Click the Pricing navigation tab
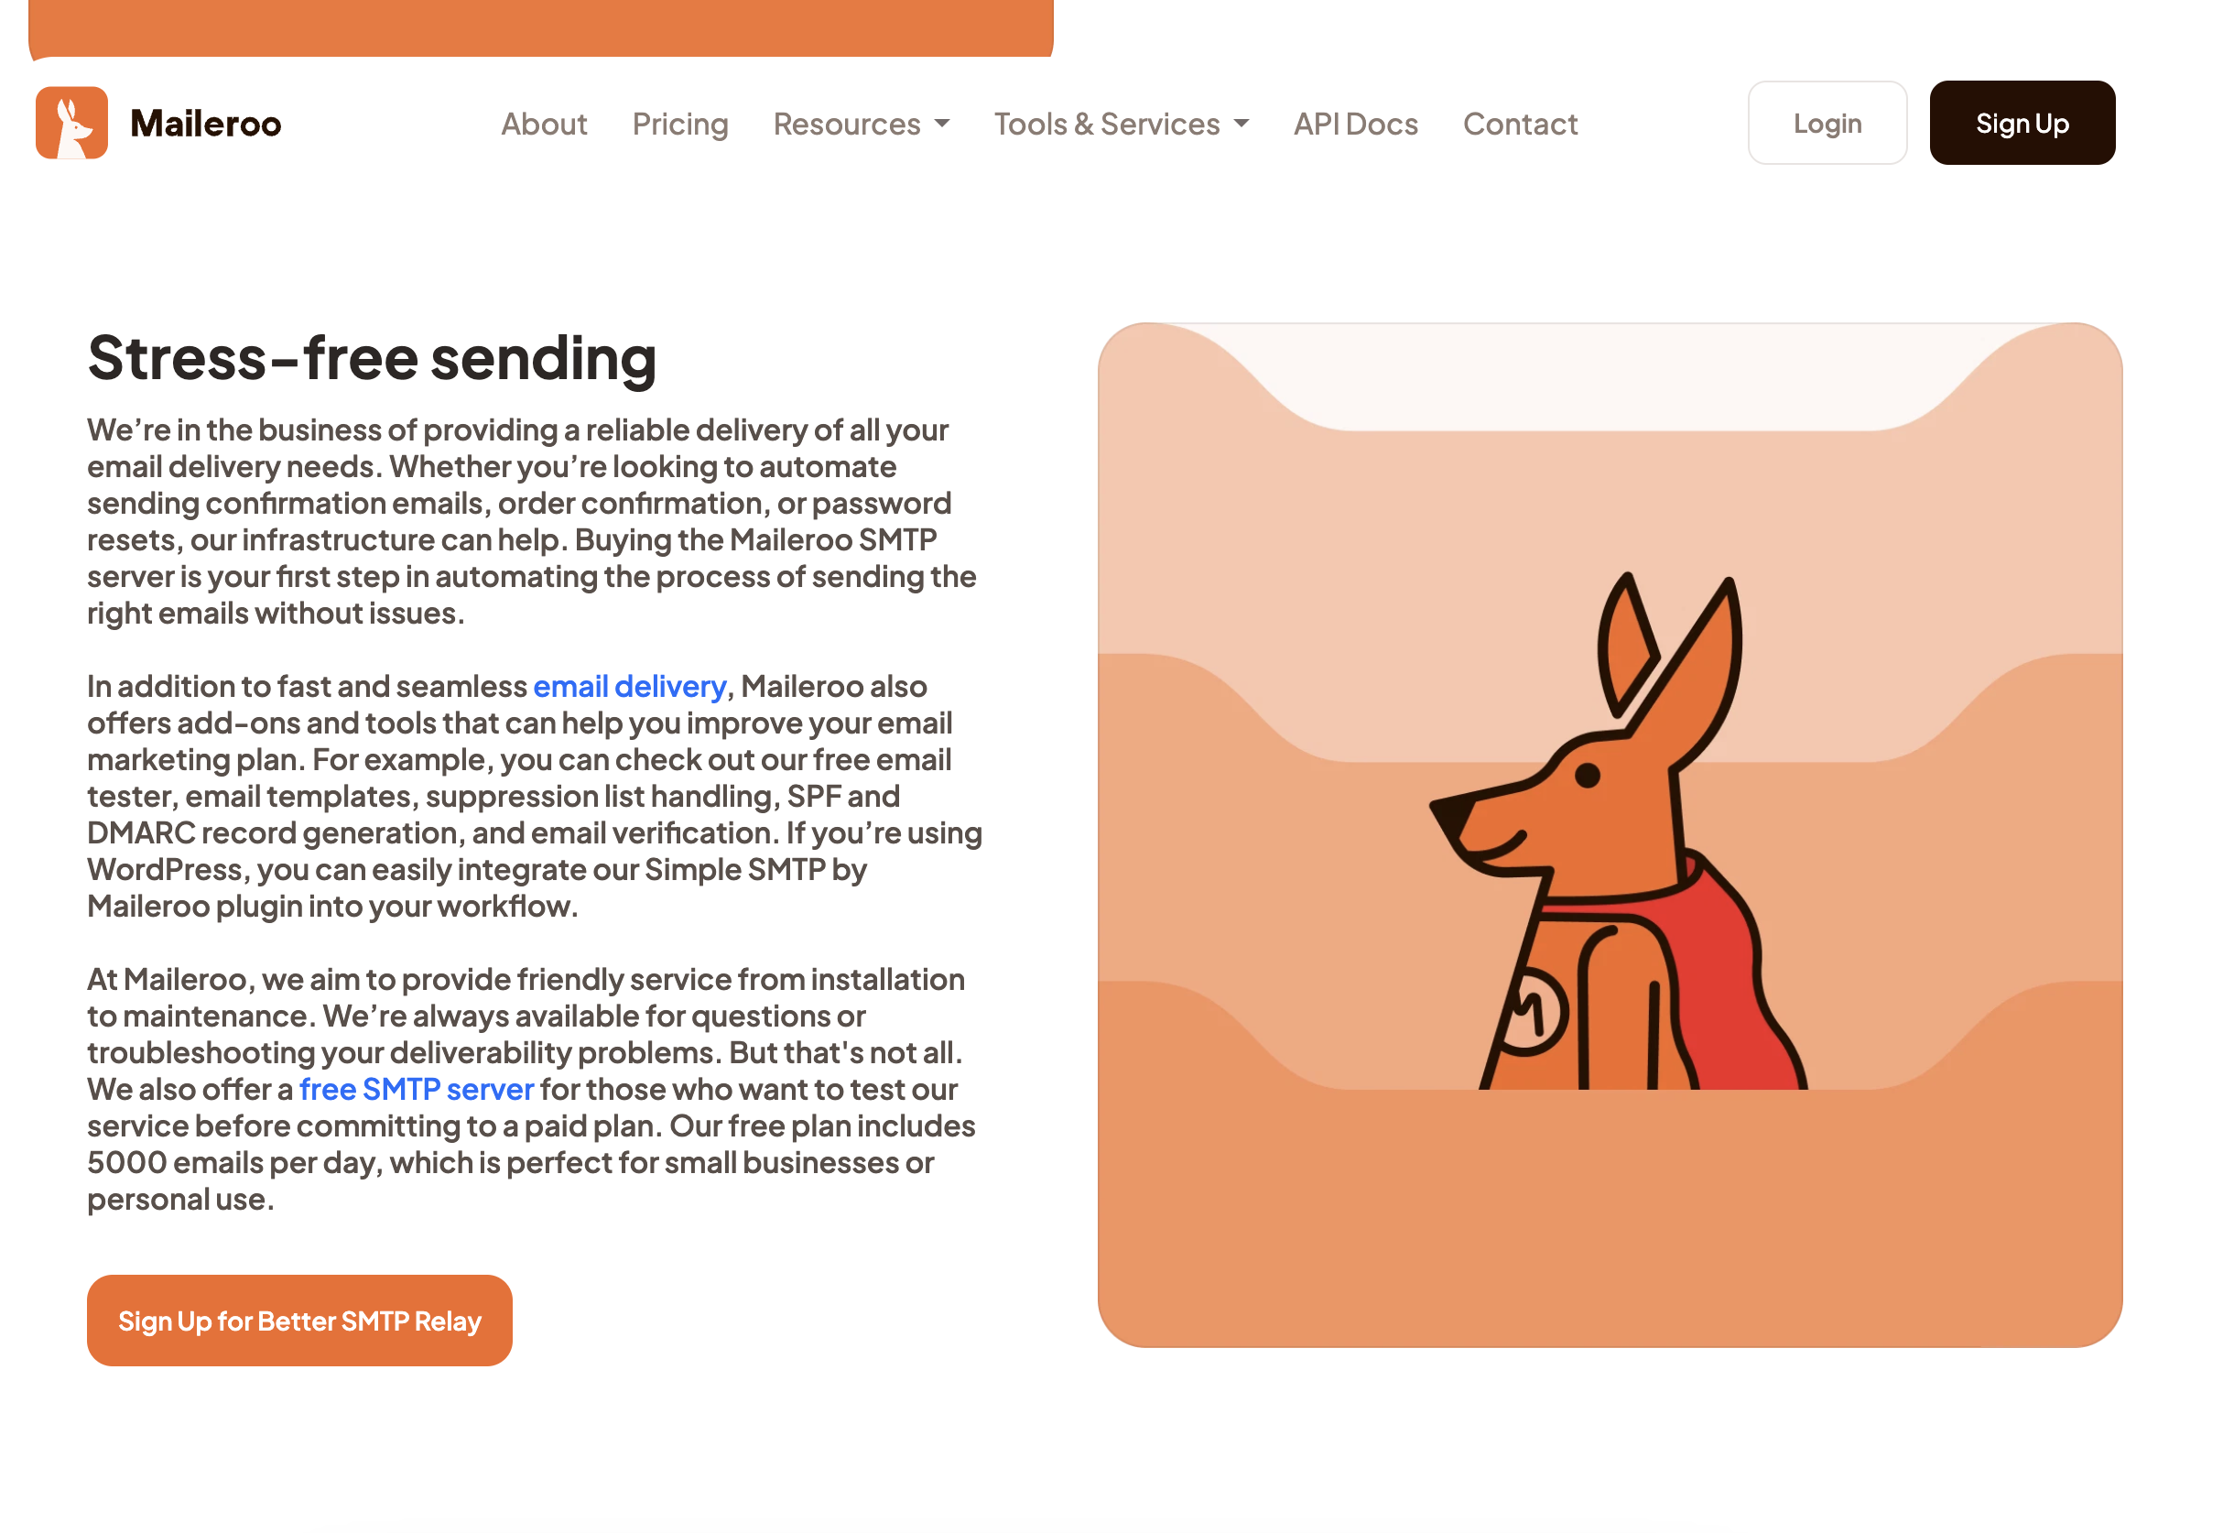Viewport: 2223px width, 1533px height. (x=679, y=122)
